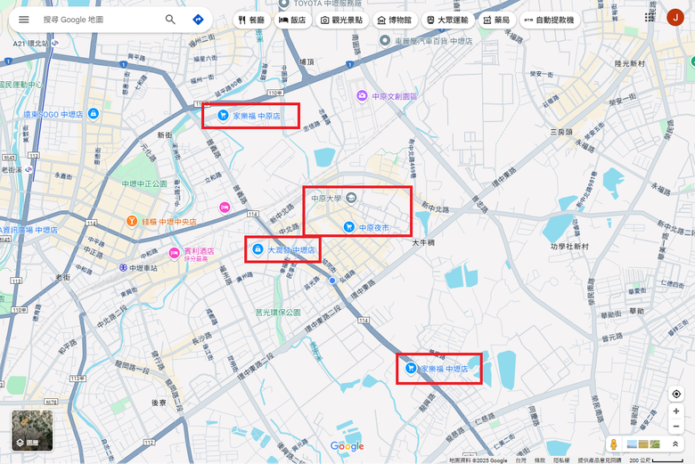Select the 老街溪 metro station marker
The width and height of the screenshot is (695, 464).
point(29,169)
